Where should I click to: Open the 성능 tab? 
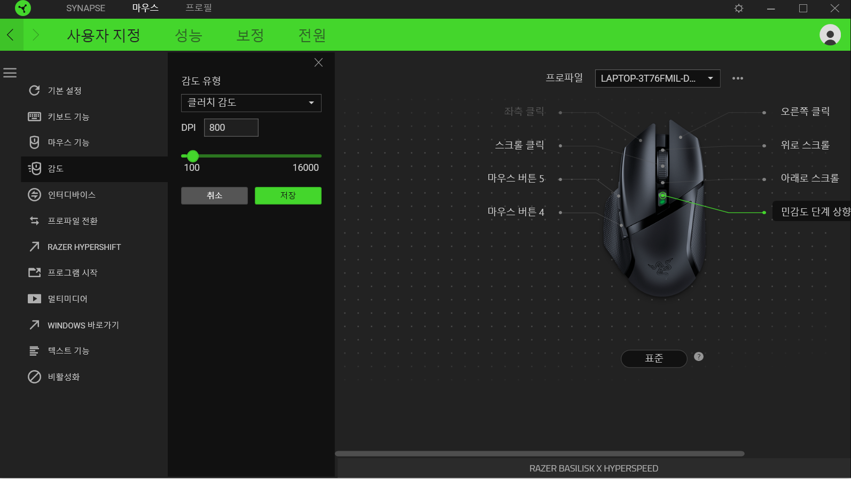189,35
